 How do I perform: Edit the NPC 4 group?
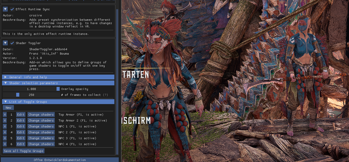tap(21, 144)
